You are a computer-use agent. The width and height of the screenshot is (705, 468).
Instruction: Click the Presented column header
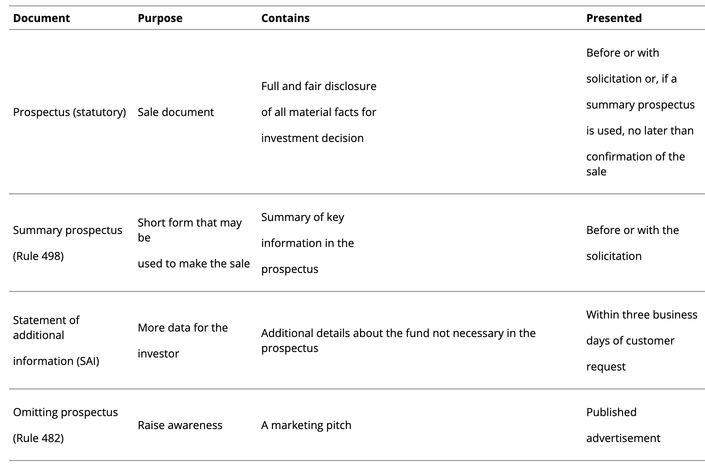[614, 18]
